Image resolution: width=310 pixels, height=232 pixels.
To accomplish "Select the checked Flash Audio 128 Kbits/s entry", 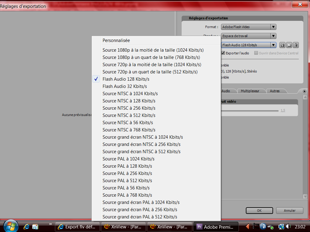I will coord(156,79).
